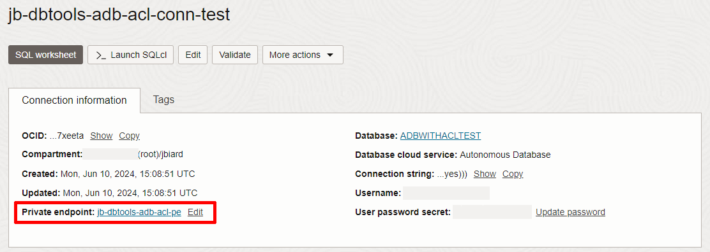Image resolution: width=710 pixels, height=252 pixels.
Task: Open the SQL worksheet button
Action: [x=45, y=55]
